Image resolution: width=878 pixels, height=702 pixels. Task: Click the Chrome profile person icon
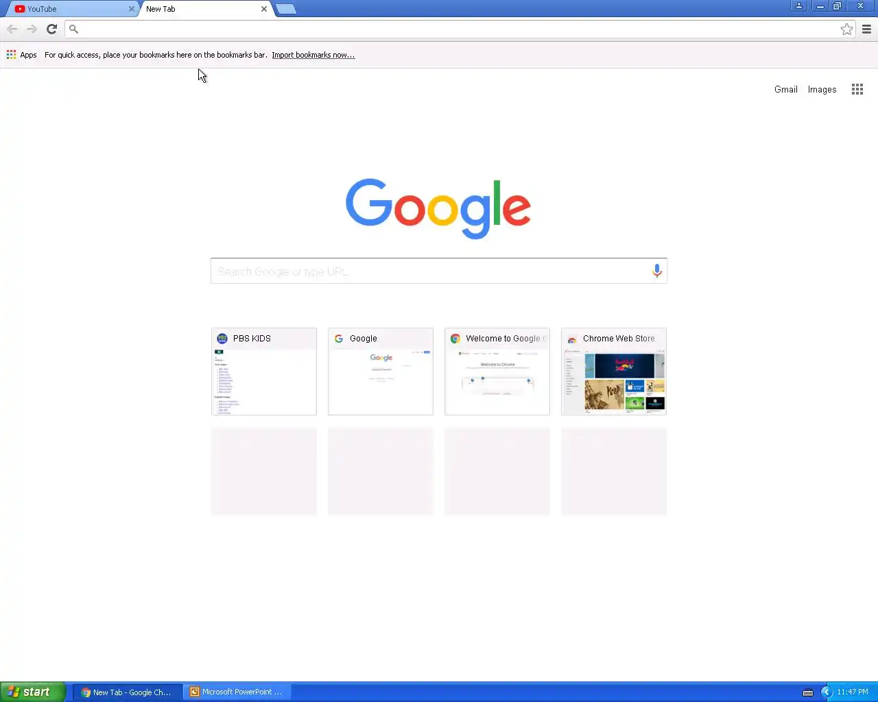798,5
